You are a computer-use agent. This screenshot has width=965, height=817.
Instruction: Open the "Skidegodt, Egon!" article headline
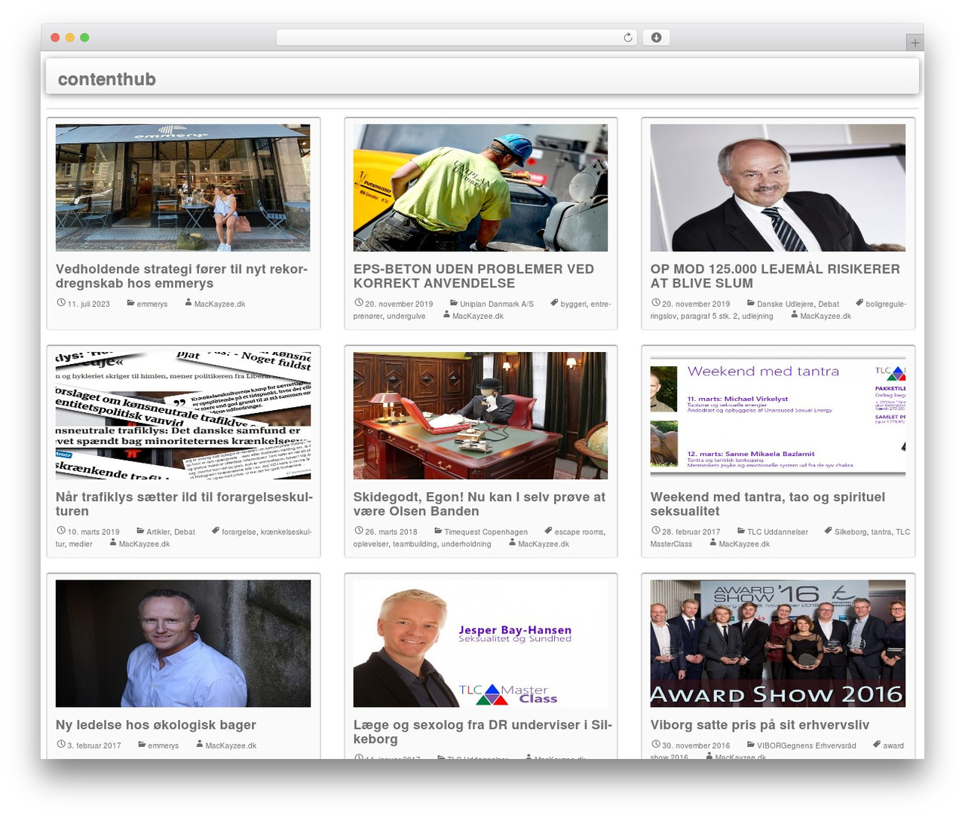tap(479, 503)
